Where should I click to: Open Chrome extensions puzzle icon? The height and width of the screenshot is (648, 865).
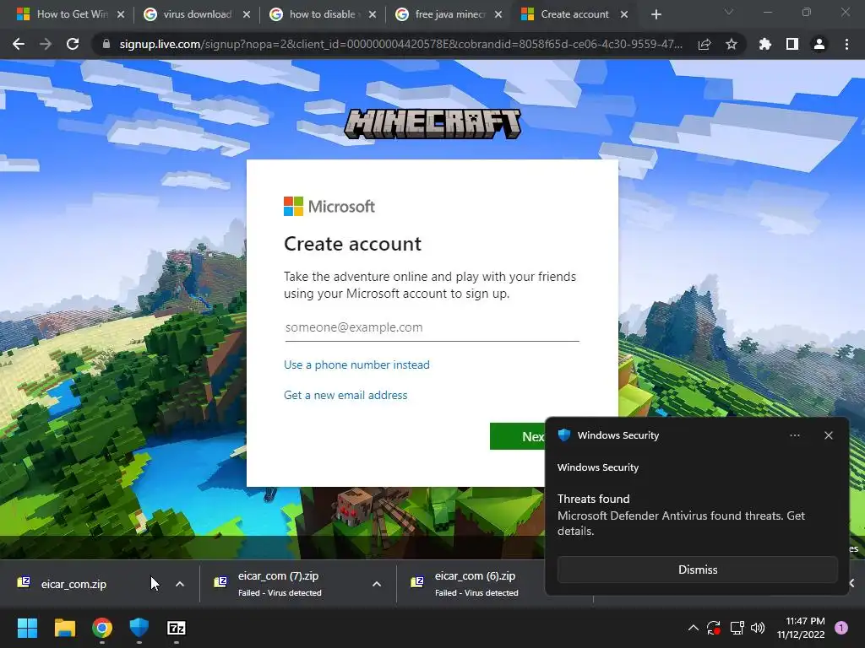click(x=764, y=44)
